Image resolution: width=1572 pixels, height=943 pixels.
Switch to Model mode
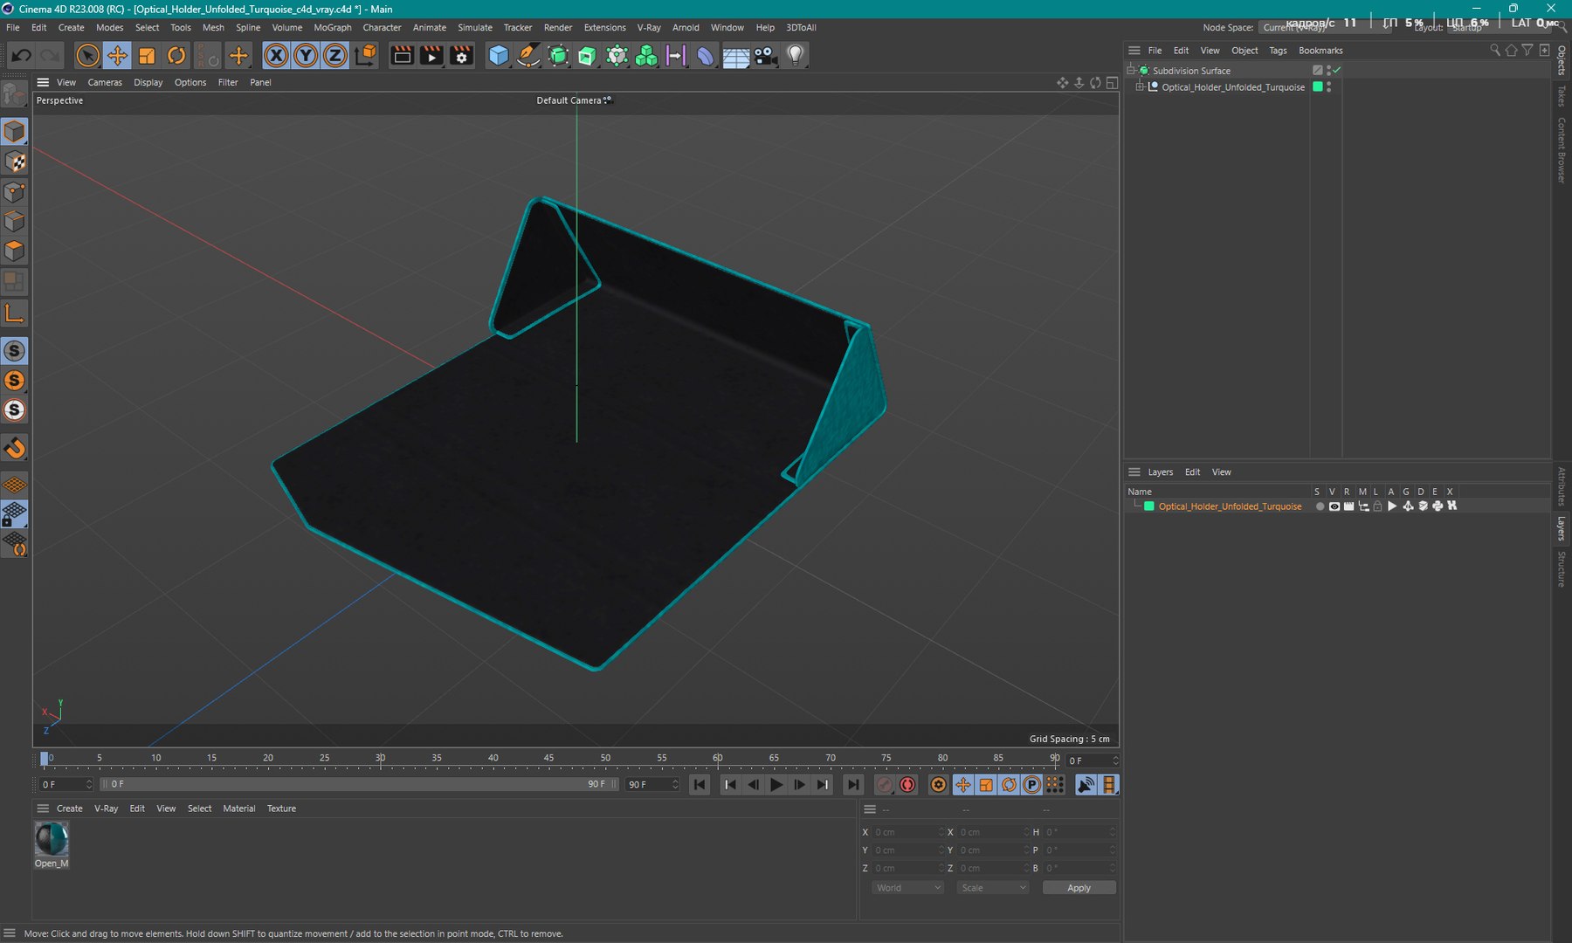coord(15,132)
